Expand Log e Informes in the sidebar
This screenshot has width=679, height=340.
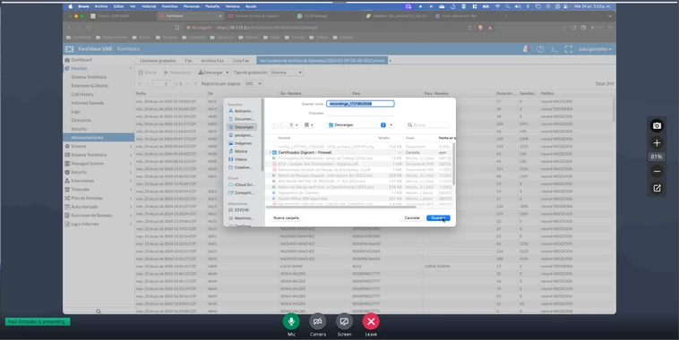click(x=99, y=224)
